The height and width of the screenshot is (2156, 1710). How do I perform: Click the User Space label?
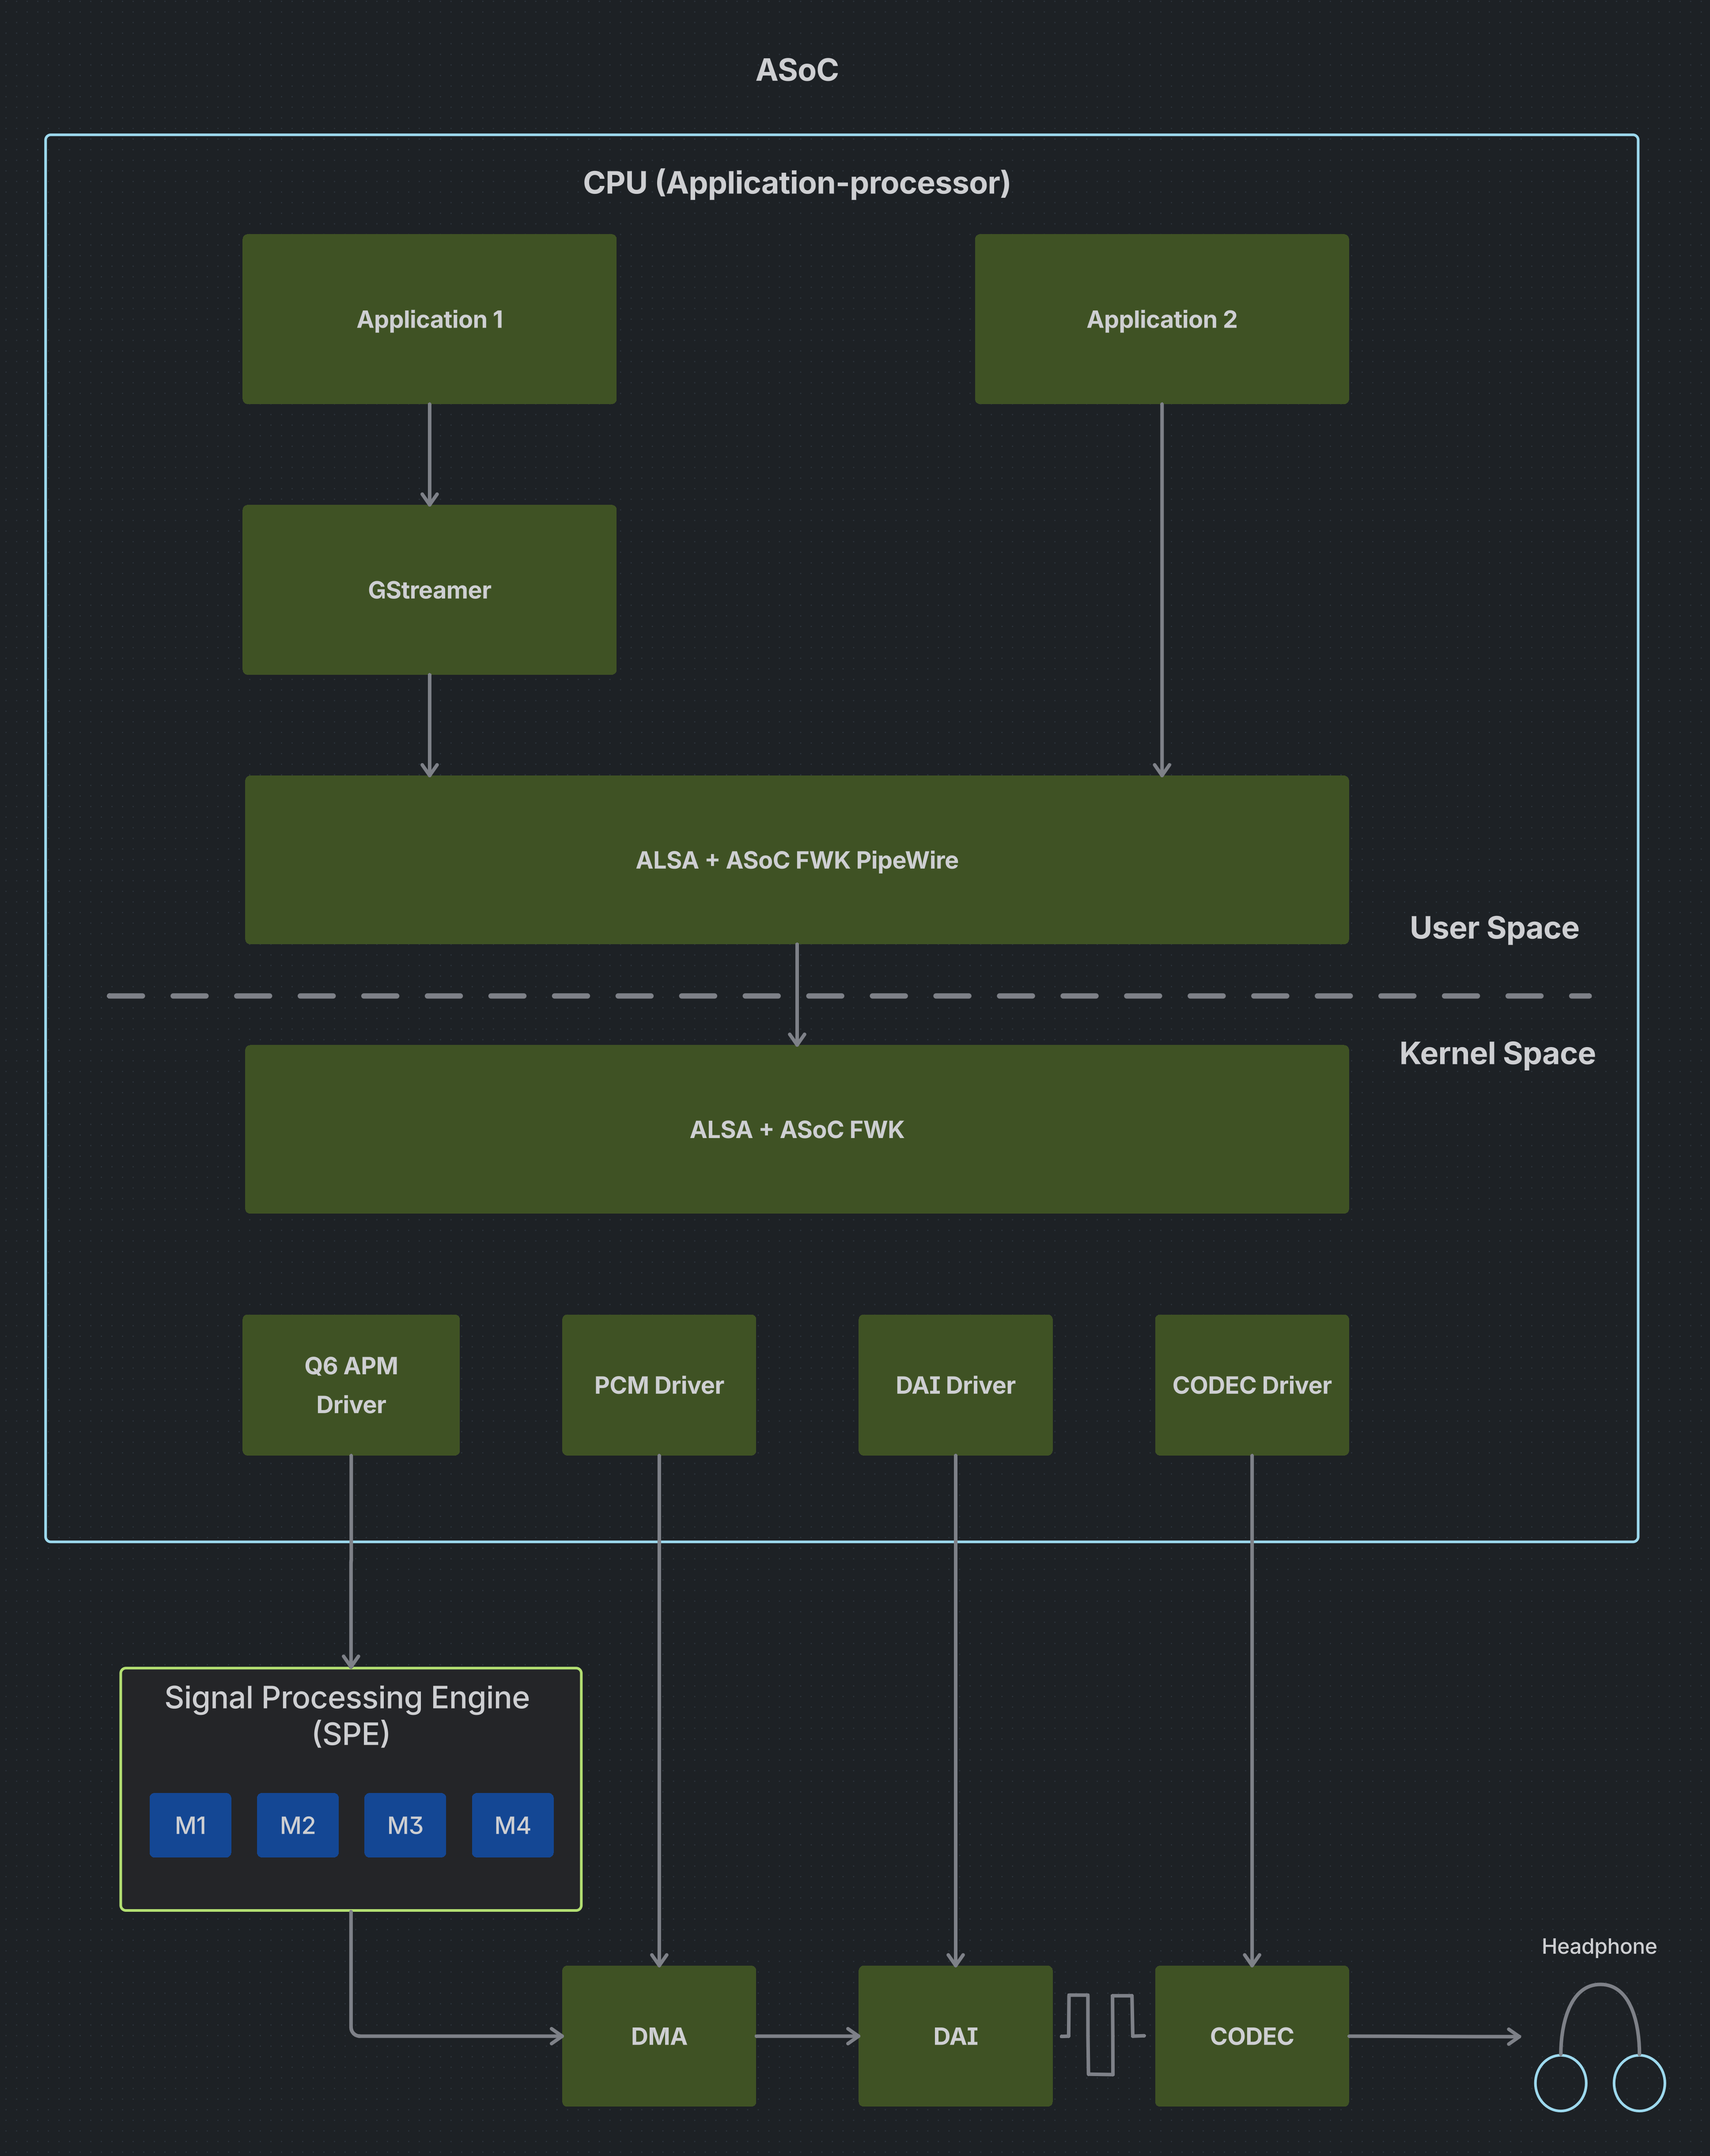click(x=1494, y=928)
